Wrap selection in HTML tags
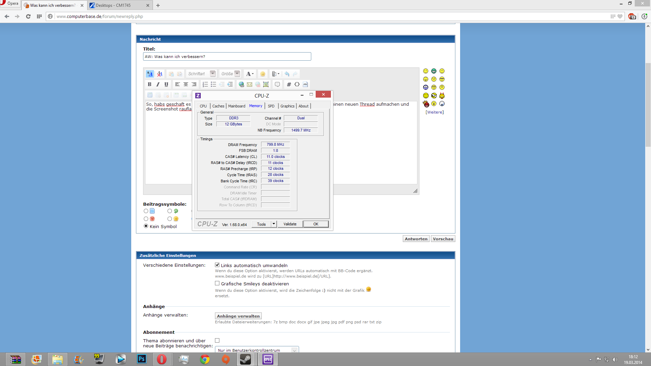This screenshot has height=366, width=651. (x=297, y=84)
